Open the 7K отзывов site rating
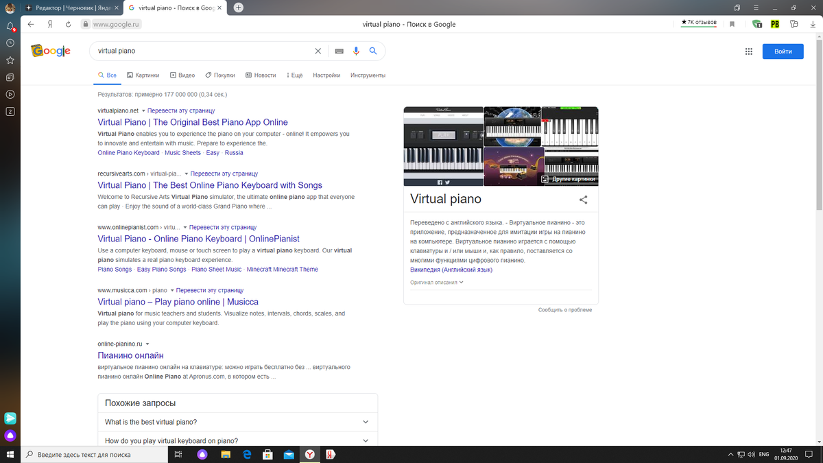823x463 pixels. (x=699, y=23)
